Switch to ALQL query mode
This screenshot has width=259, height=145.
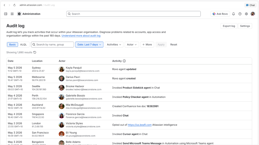click(23, 45)
